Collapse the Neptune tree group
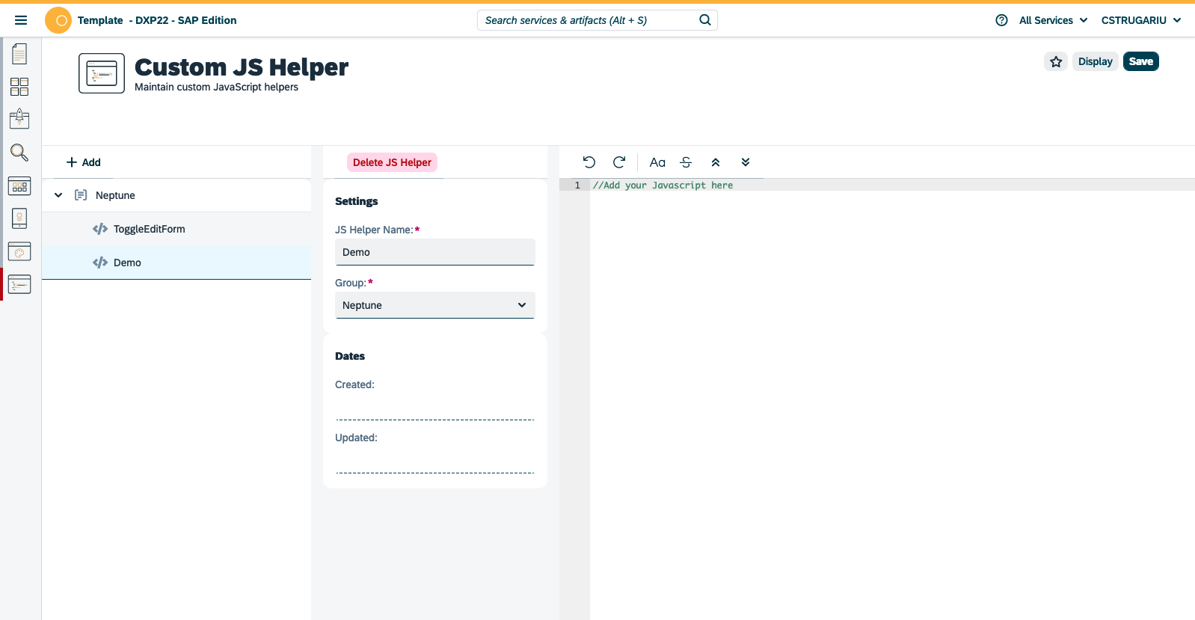This screenshot has height=620, width=1195. tap(58, 195)
